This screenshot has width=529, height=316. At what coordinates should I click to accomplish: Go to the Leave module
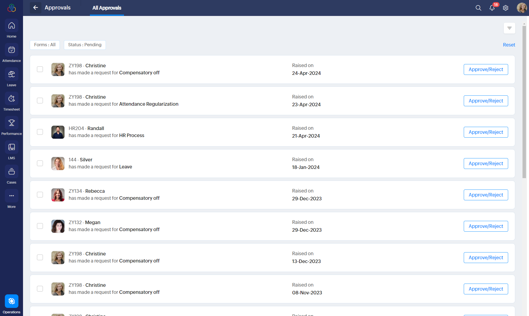tap(11, 74)
